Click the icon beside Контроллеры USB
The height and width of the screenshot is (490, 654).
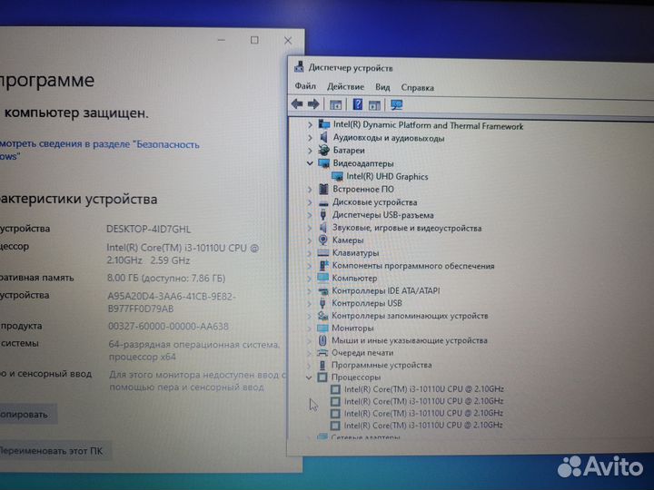[x=322, y=303]
